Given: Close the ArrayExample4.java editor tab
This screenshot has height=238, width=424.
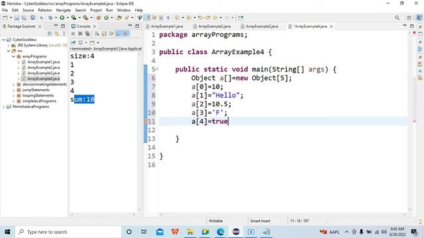Looking at the screenshot, I should click(x=331, y=26).
